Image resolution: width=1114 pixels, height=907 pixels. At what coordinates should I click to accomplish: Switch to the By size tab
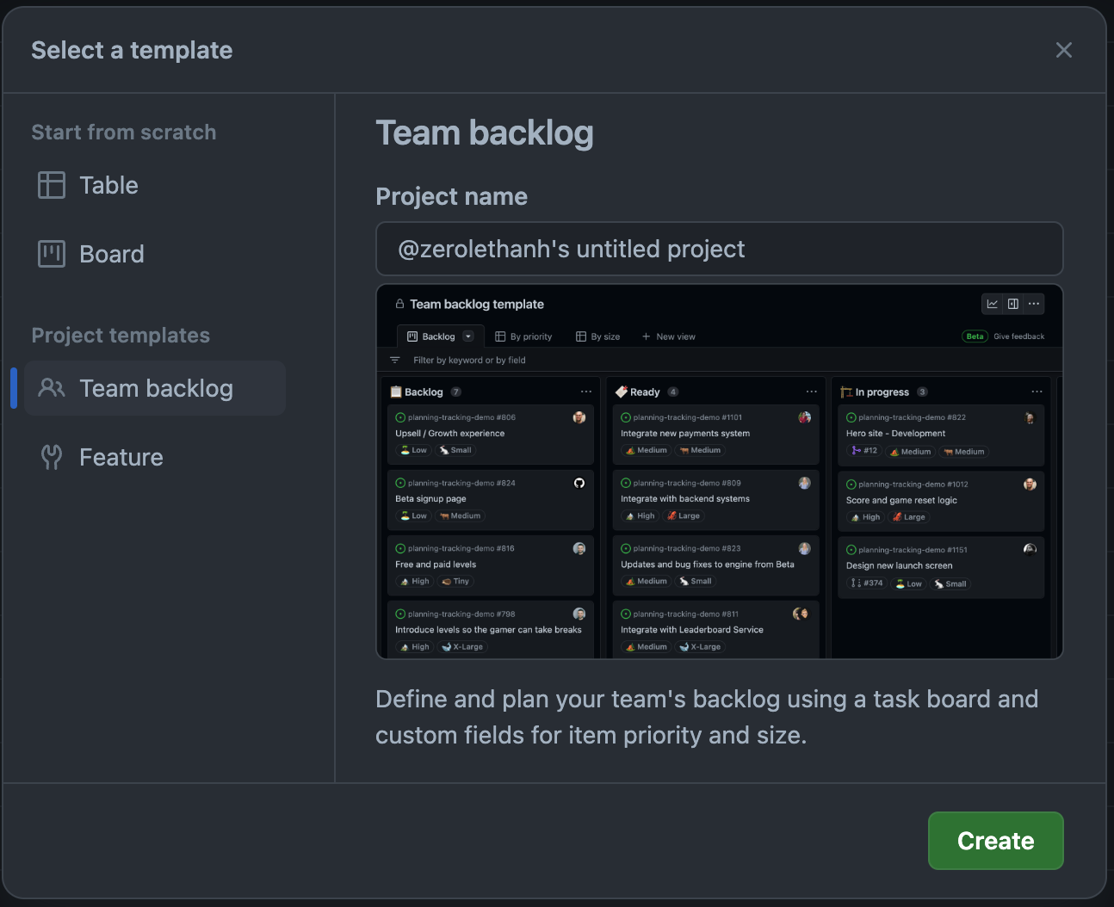click(x=598, y=336)
